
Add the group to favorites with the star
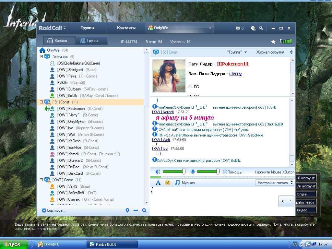click(x=273, y=42)
